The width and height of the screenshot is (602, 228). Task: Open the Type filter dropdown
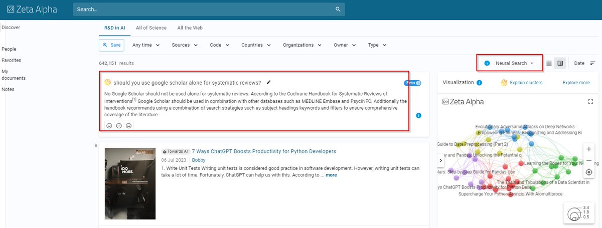(377, 45)
